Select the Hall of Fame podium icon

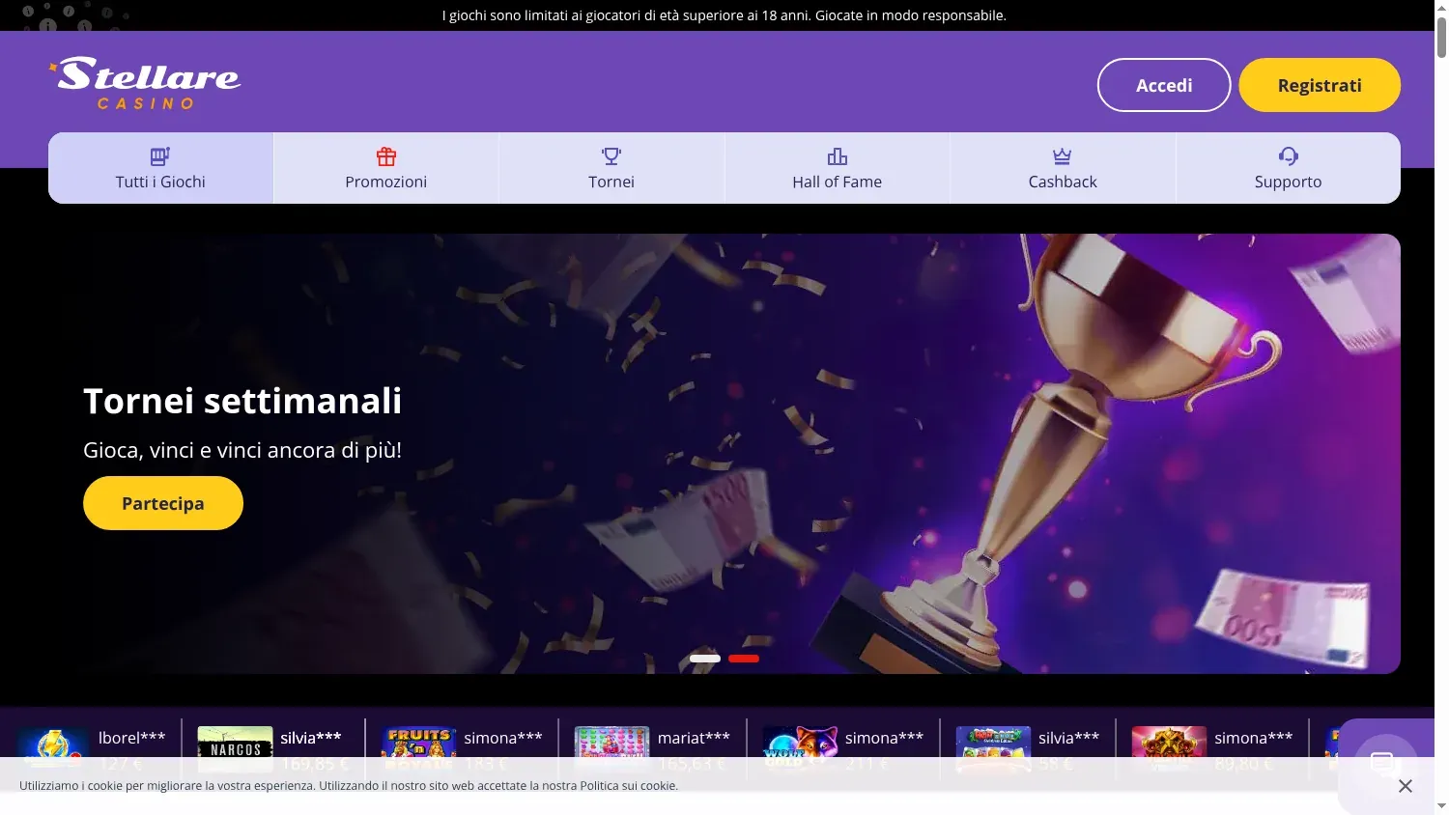click(838, 156)
